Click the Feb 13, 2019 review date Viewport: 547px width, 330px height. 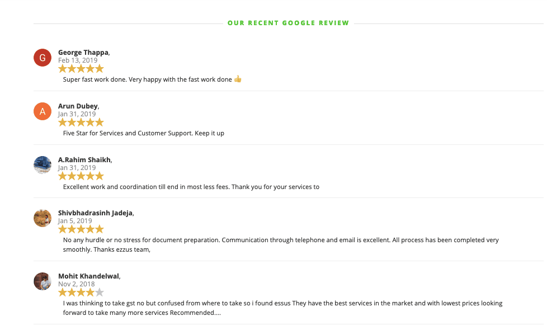pos(78,60)
